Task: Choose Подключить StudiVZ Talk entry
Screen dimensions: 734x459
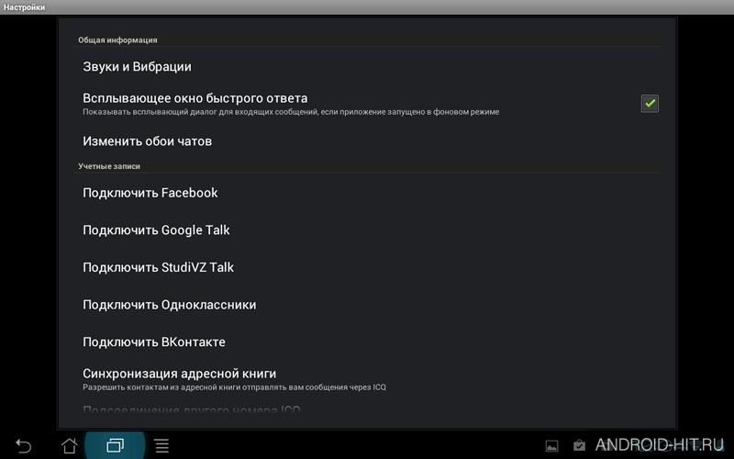Action: [367, 267]
